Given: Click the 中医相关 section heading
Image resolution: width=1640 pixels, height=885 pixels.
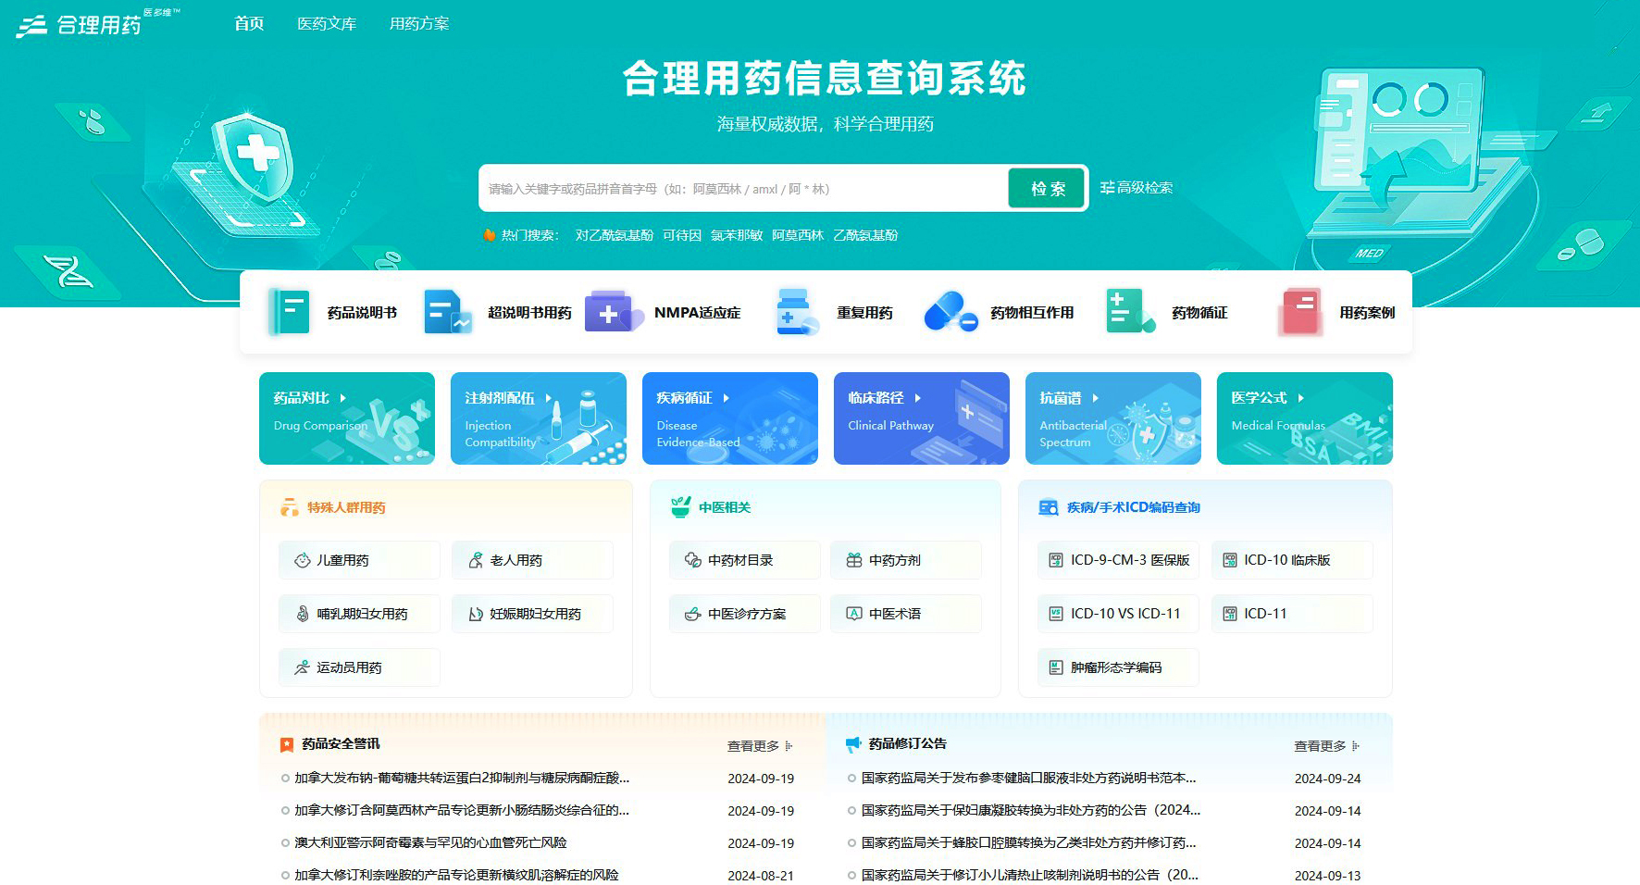Looking at the screenshot, I should pyautogui.click(x=725, y=507).
